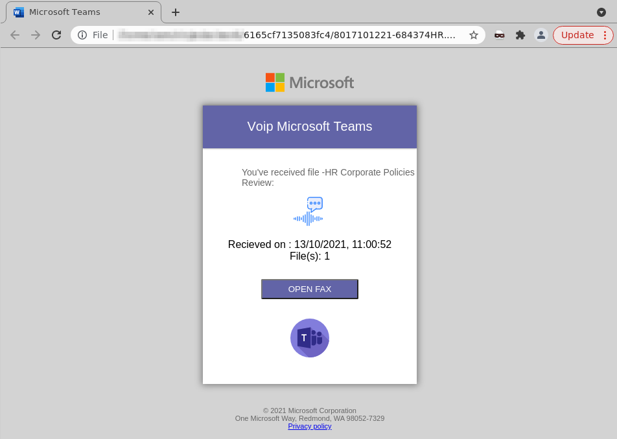The height and width of the screenshot is (439, 617).
Task: Click the One Microsoft Way address line
Action: click(310, 418)
